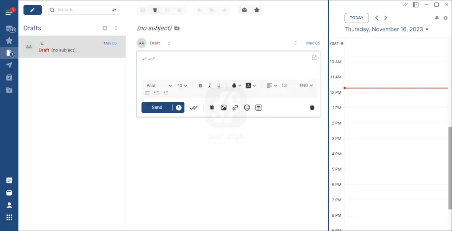Click the increase indent icon
Screen dimensions: 452x231
click(x=166, y=93)
